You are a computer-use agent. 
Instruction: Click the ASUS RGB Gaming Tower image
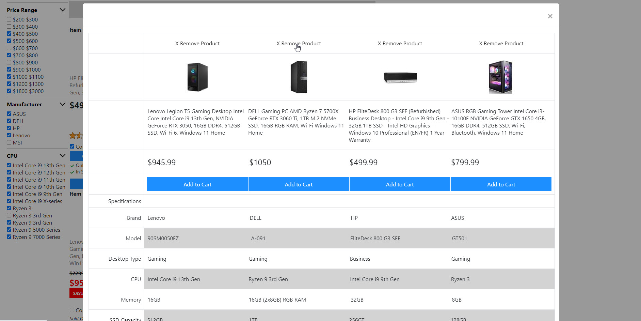coord(500,77)
